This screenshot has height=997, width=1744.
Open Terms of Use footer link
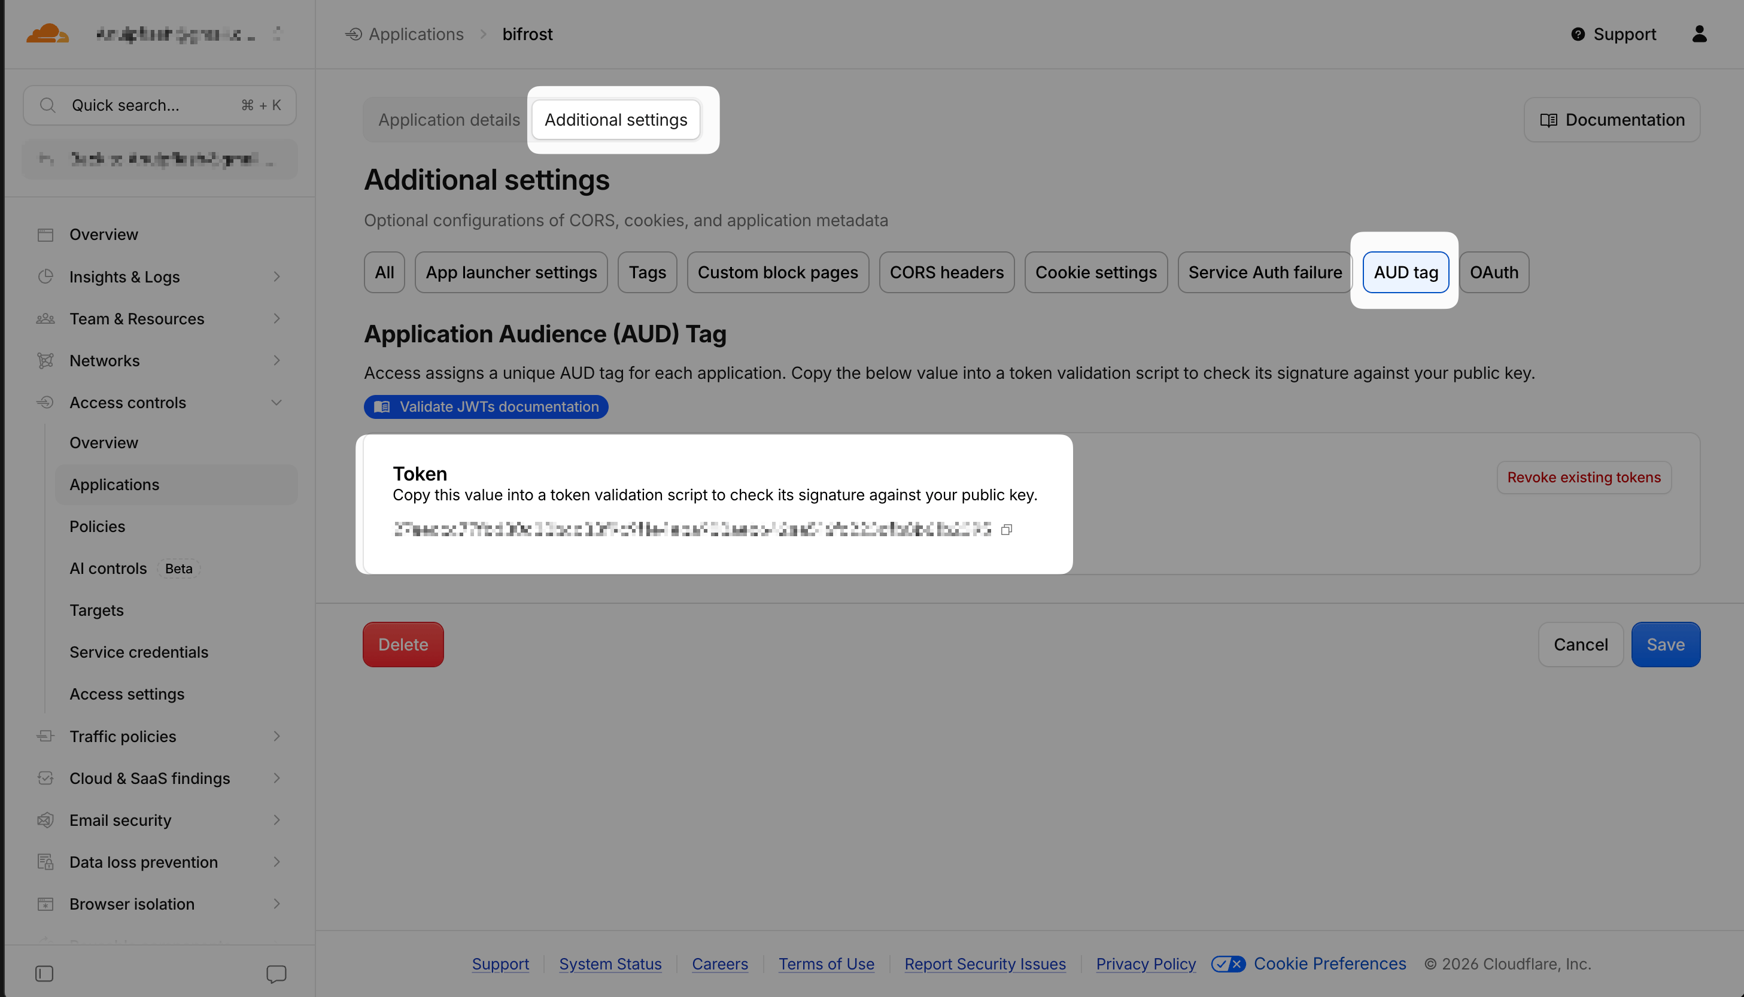coord(826,963)
